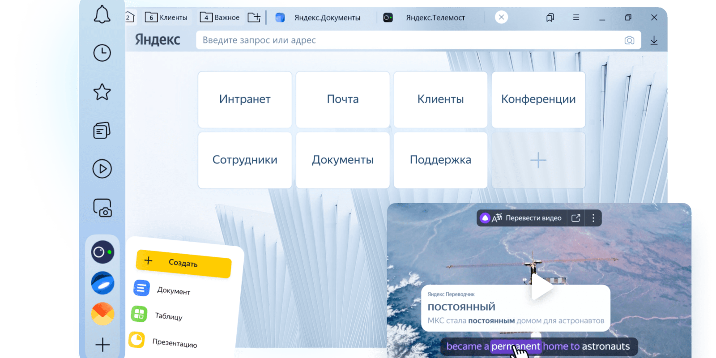Click the subtitle word astronauts
Screen dimensions: 716x358
[x=605, y=346]
